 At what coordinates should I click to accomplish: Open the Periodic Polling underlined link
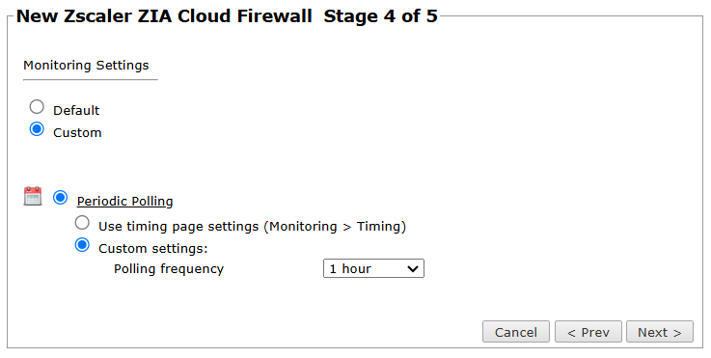(x=124, y=201)
